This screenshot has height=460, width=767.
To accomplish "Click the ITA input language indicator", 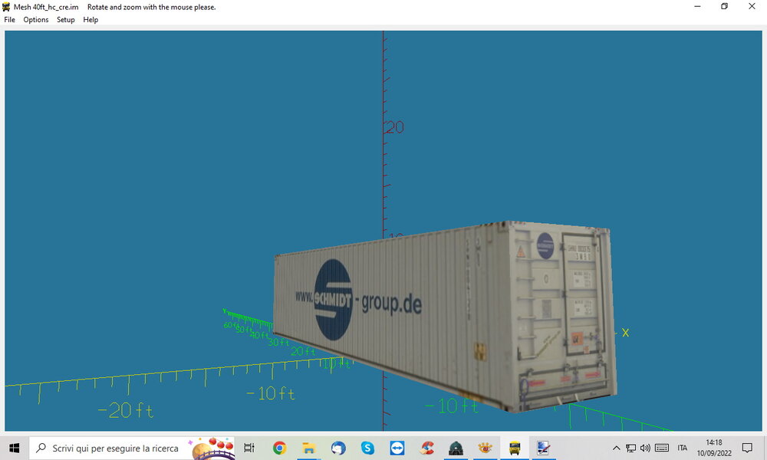I will [x=683, y=448].
